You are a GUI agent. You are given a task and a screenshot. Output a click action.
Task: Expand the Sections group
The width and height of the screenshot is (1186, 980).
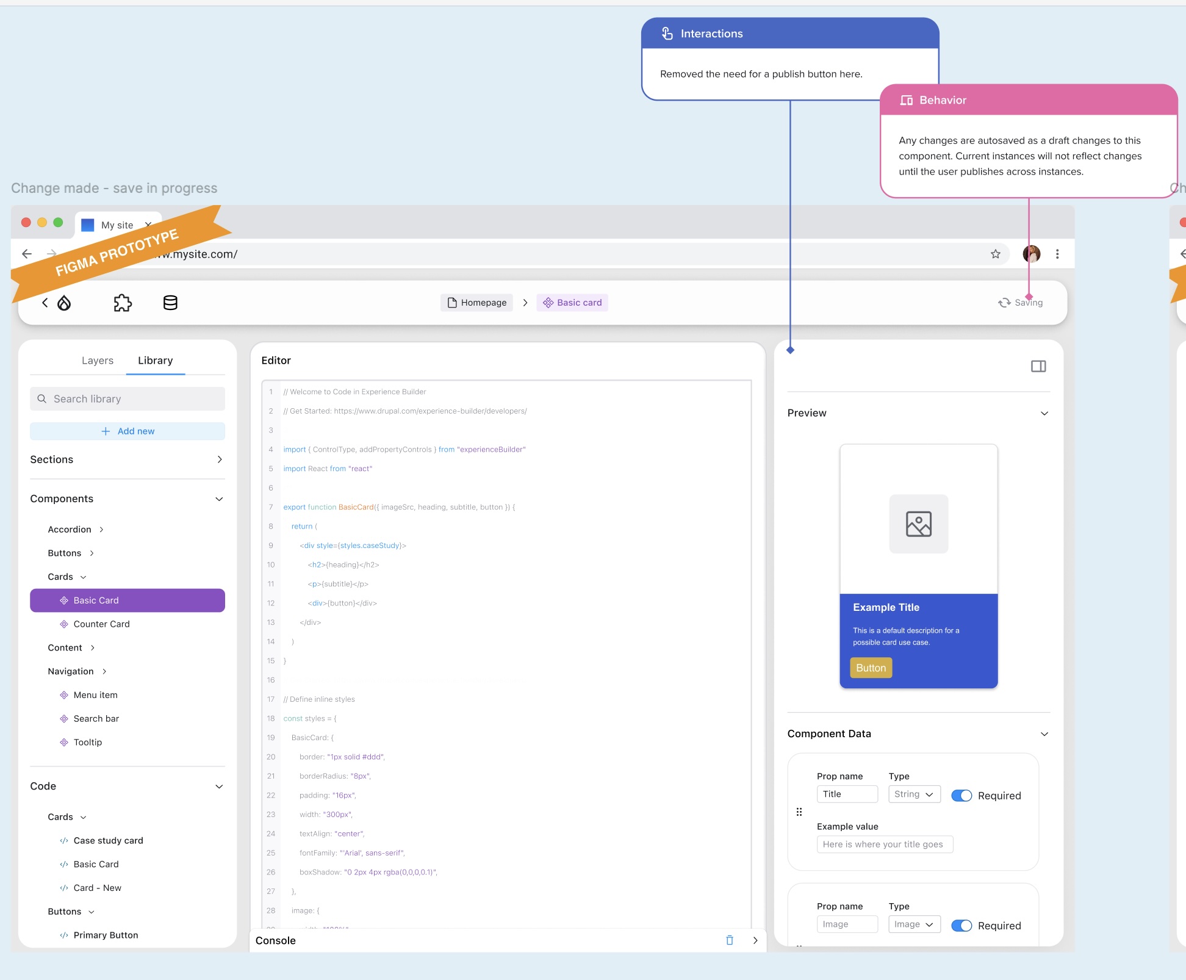click(220, 459)
